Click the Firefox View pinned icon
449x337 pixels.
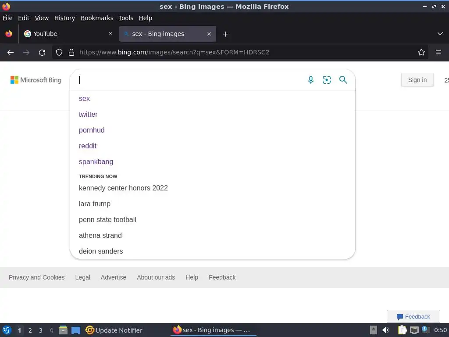(9, 34)
